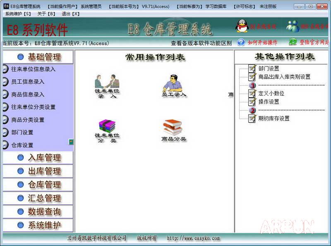Click the notepad icon beside 操作设置
The height and width of the screenshot is (246, 331).
pos(252,102)
